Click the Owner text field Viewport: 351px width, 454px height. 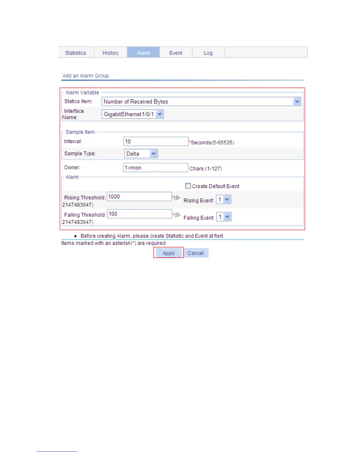tap(156, 168)
